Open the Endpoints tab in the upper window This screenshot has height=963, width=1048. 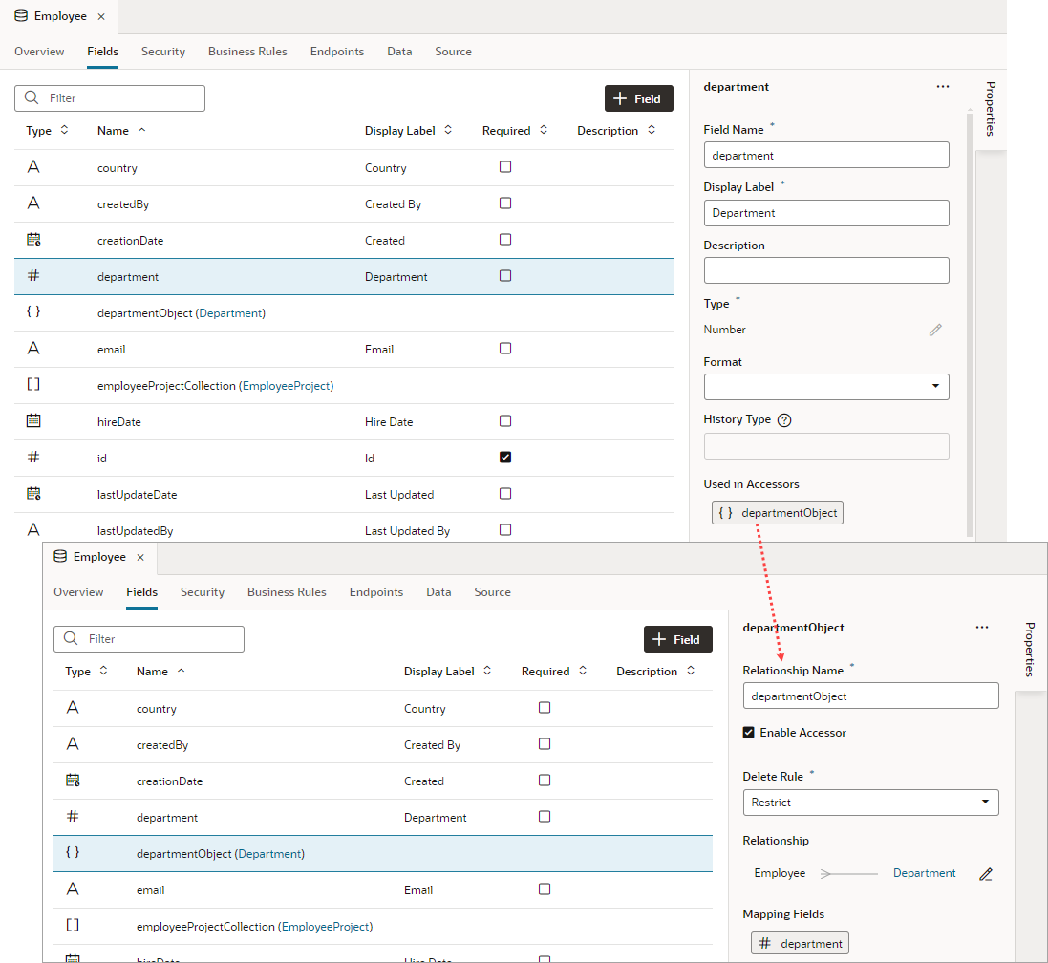click(337, 52)
